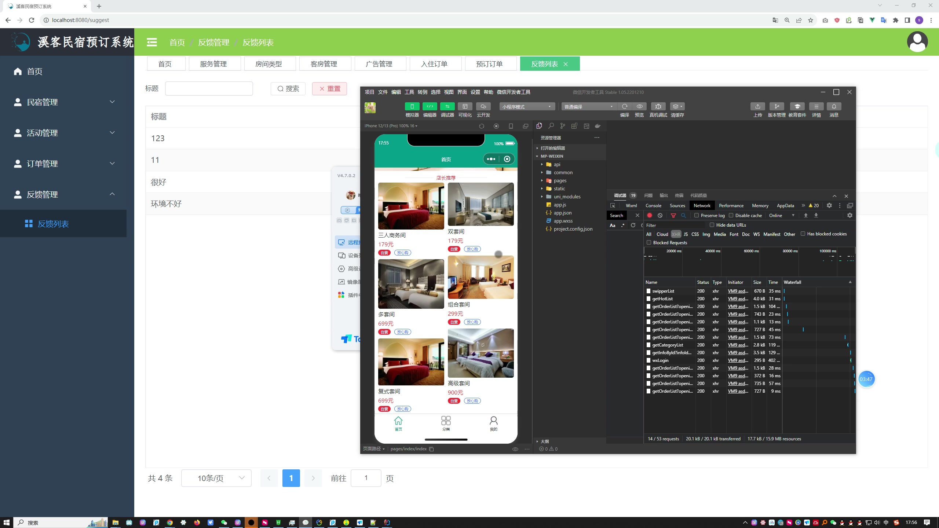Screen dimensions: 939x528
Task: Switch to the Sources devtools tab
Action: [x=677, y=206]
